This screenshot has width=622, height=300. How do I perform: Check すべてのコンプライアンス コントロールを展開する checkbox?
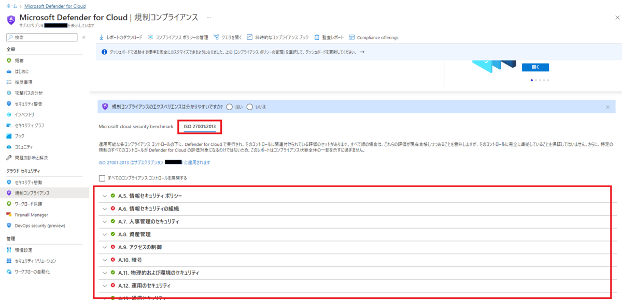point(102,178)
